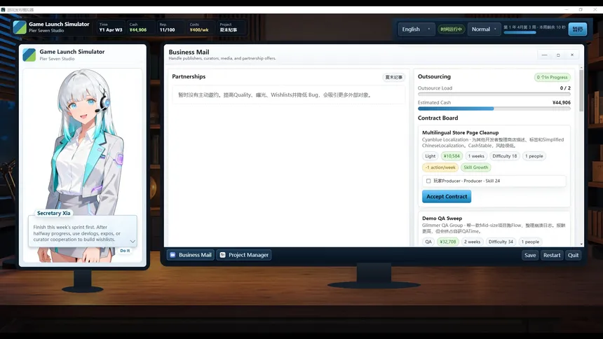603x339 pixels.
Task: Click the 'Demo QA Sweep' contract title
Action: coord(442,219)
